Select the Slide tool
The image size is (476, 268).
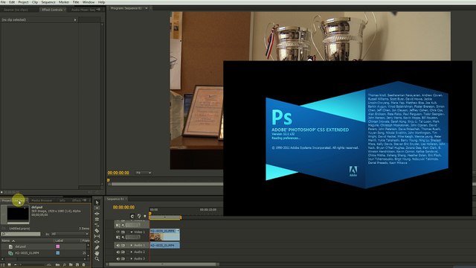coord(97,242)
